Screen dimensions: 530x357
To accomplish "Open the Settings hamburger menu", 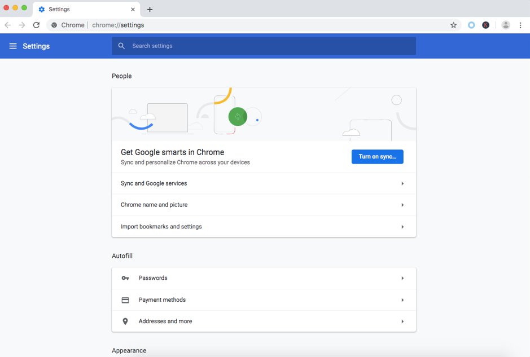I will coord(13,46).
